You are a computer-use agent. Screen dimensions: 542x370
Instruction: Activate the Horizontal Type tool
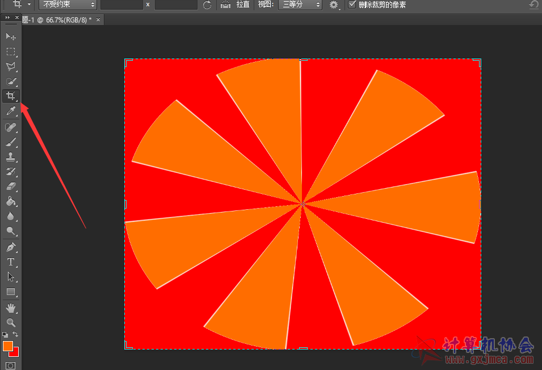point(10,262)
